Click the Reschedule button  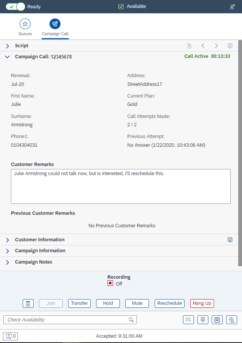tap(170, 303)
